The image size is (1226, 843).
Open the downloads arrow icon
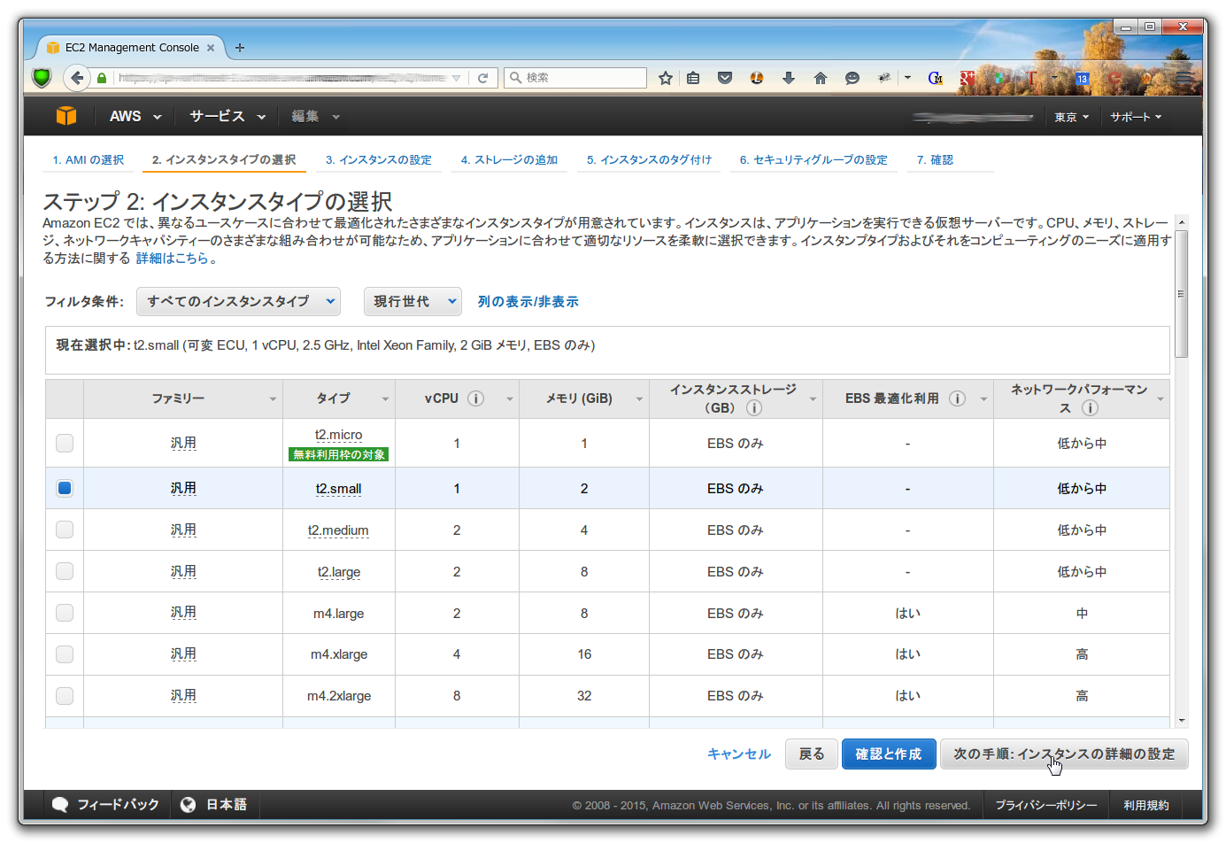click(789, 78)
